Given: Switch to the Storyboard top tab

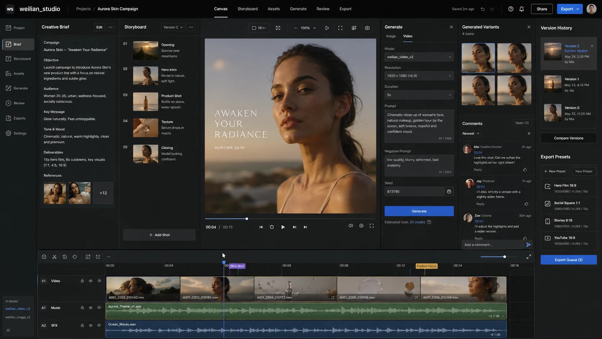Looking at the screenshot, I should point(248,9).
